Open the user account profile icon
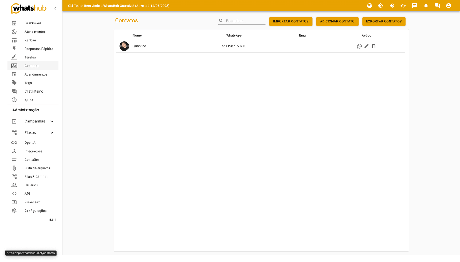The height and width of the screenshot is (262, 460). click(x=448, y=5)
